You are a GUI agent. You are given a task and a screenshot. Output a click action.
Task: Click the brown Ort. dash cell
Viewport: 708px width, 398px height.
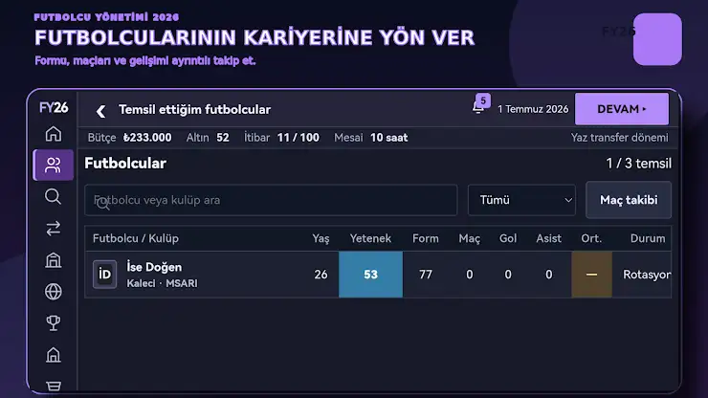(591, 275)
